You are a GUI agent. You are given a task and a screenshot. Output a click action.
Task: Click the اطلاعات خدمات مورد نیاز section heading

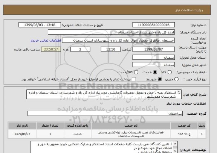[x=186, y=103]
